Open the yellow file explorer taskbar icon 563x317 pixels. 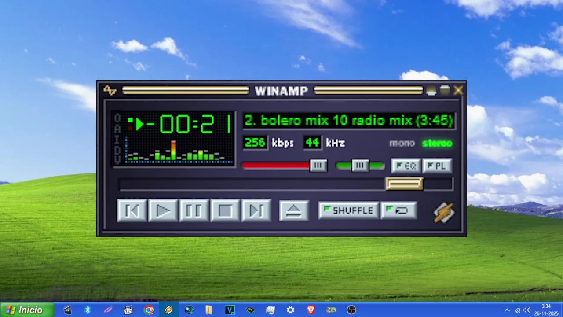click(209, 310)
